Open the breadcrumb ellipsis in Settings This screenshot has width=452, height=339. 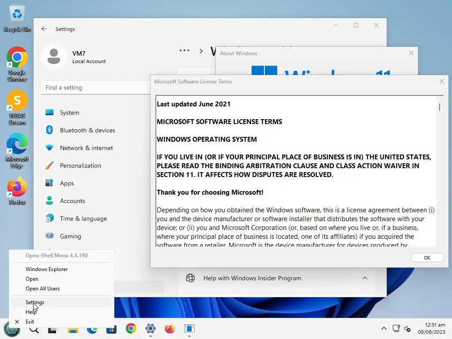pyautogui.click(x=185, y=50)
